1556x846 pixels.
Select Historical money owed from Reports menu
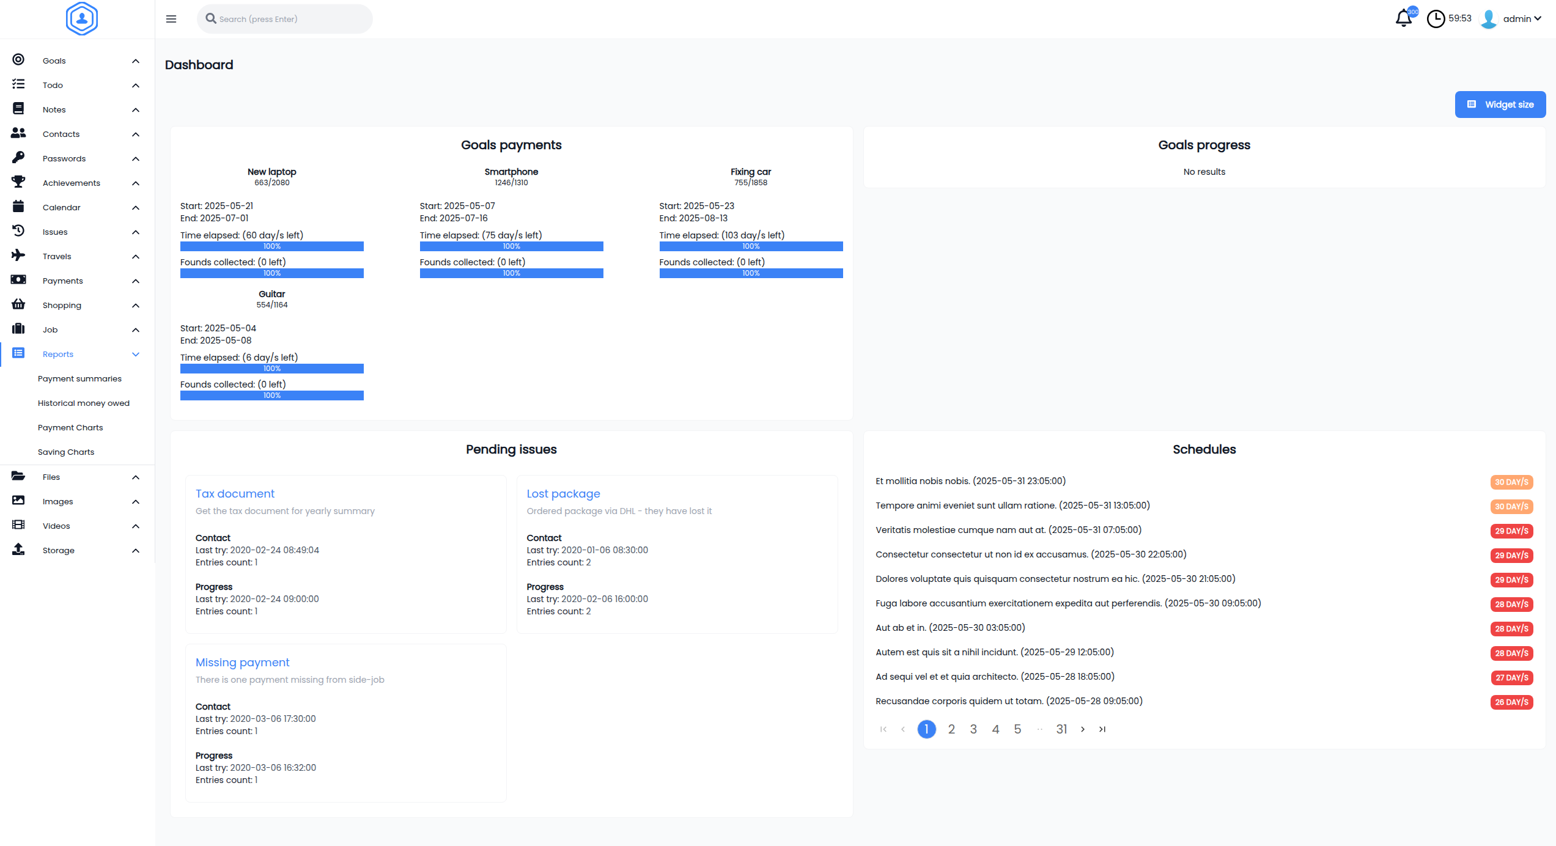84,402
